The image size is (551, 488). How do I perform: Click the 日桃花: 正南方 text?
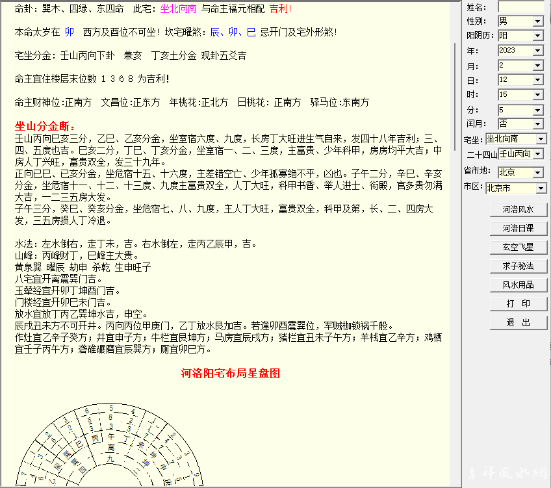(x=269, y=103)
